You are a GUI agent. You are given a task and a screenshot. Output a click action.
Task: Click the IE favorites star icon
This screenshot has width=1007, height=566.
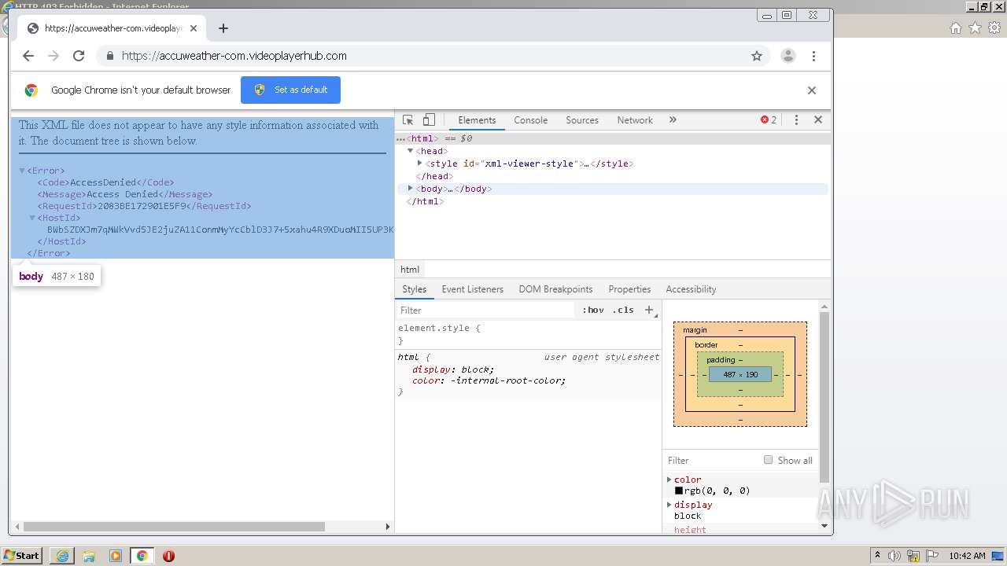tap(975, 28)
